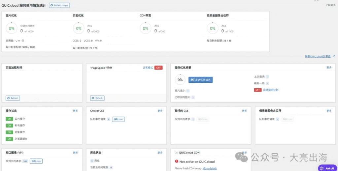Click the 上次请求 value badge

point(267,76)
